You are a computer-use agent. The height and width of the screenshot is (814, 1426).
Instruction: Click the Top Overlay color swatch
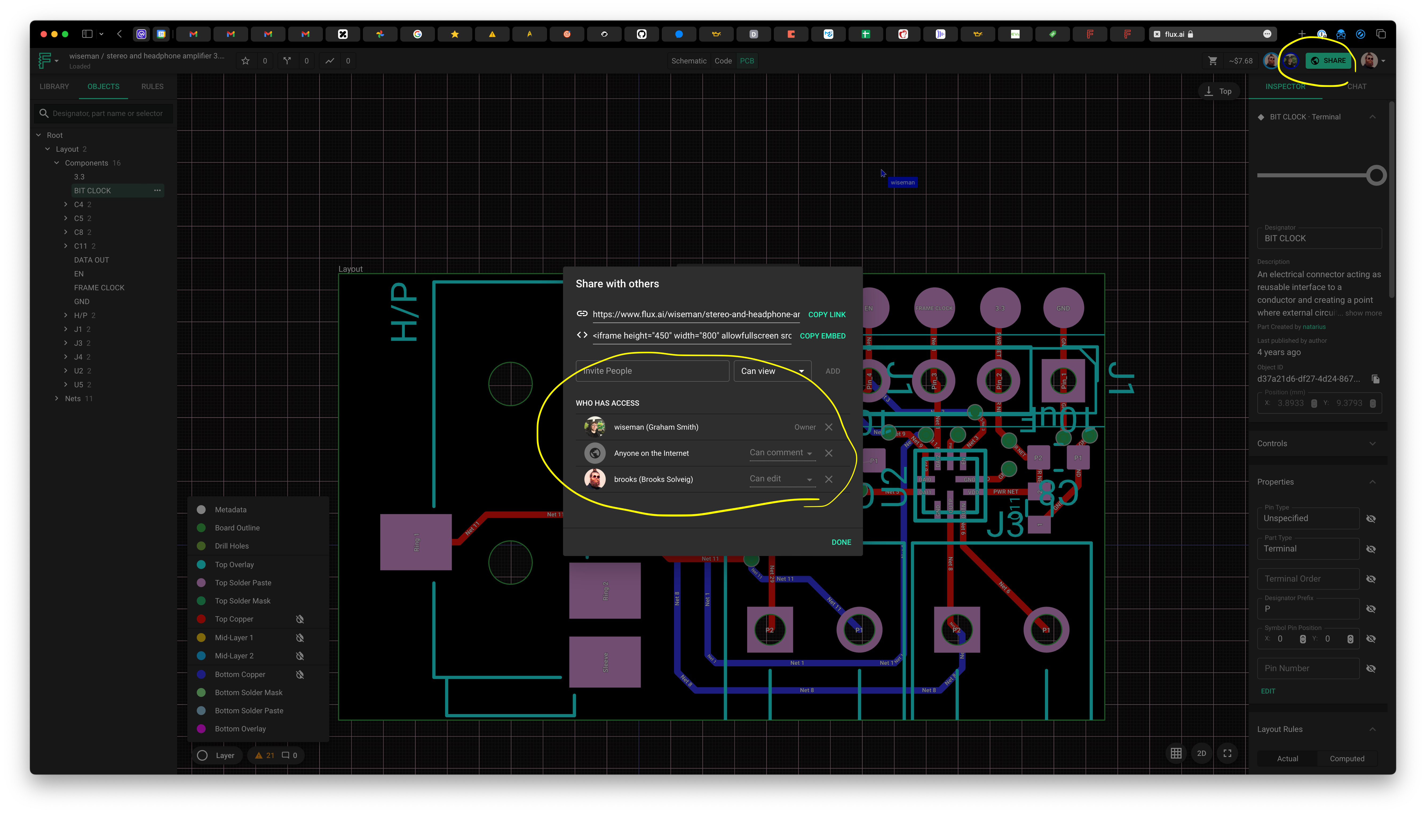click(x=201, y=565)
